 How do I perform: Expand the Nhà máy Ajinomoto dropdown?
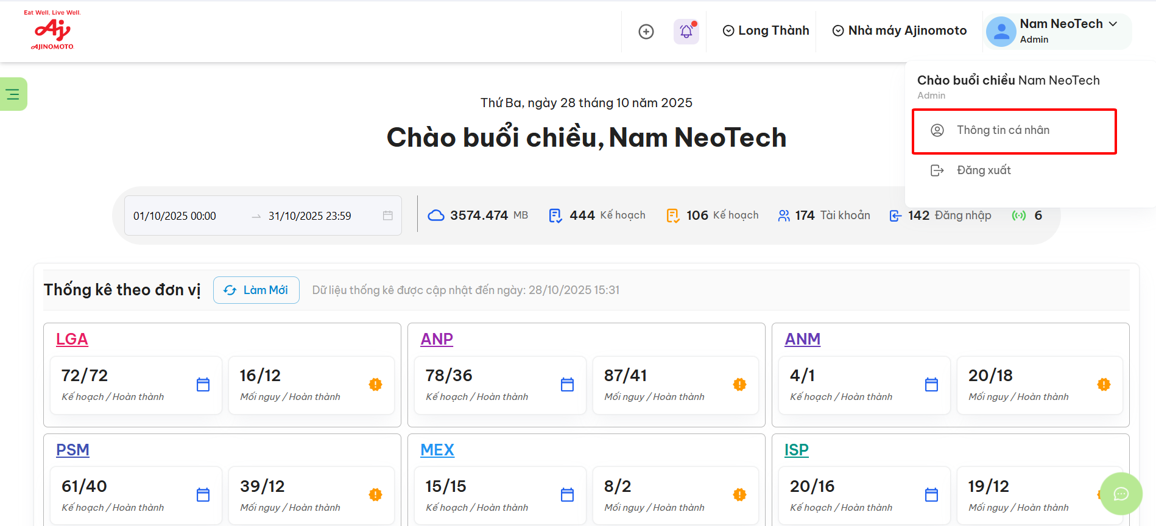899,30
